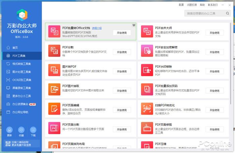235x153 pixels.
Task: Click the PDF页面排列布局 card title
Action: click(x=74, y=144)
